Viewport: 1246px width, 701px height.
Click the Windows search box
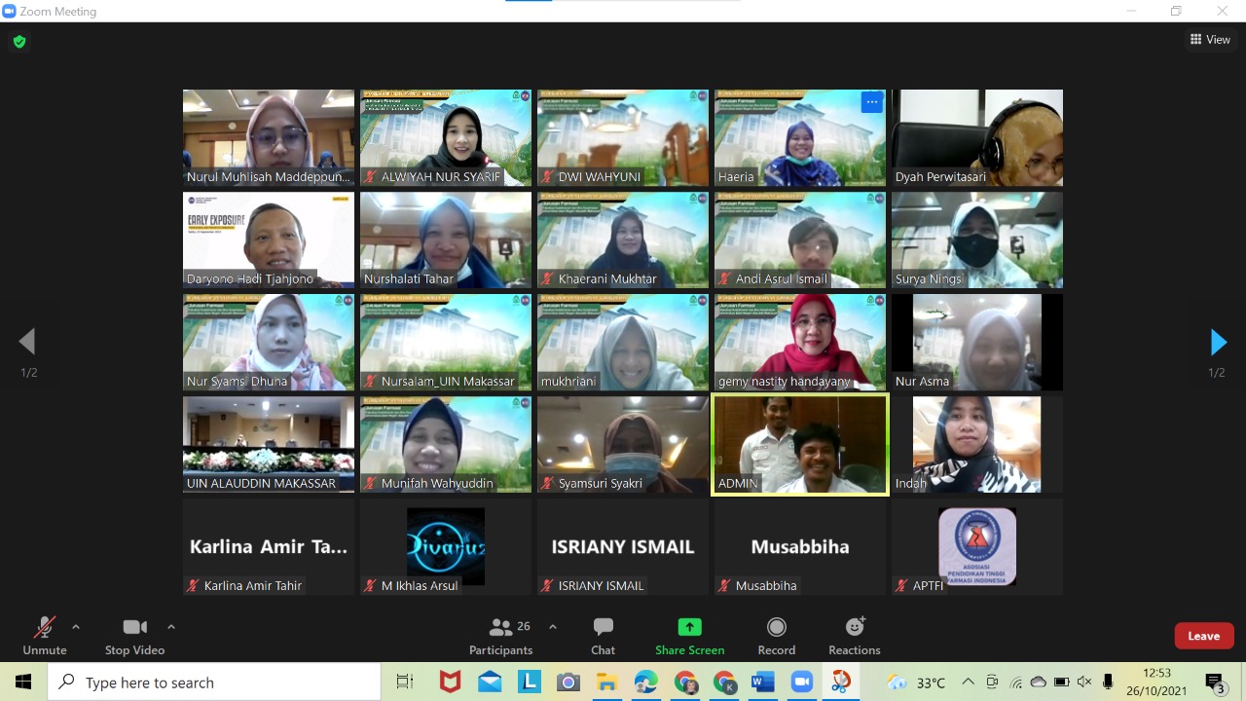click(x=214, y=683)
